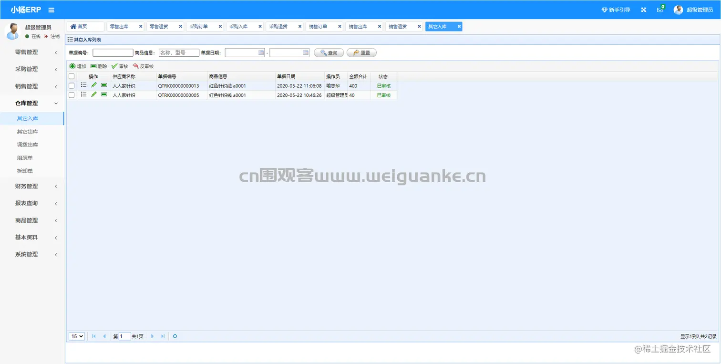The width and height of the screenshot is (721, 364).
Task: Expand the 报表查询 sidebar menu
Action: point(32,203)
